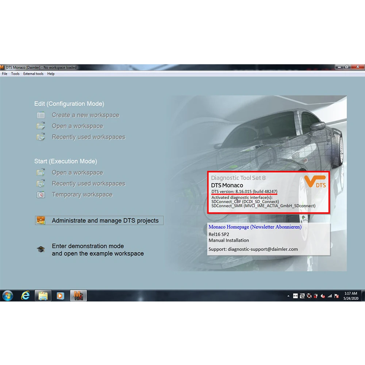The width and height of the screenshot is (365, 365).
Task: Click the Create a new workspace icon
Action: 41,115
